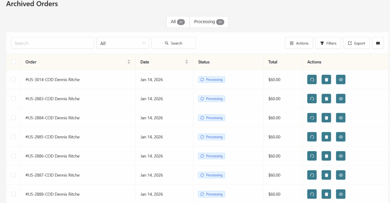The width and height of the screenshot is (390, 203).
Task: Sort table by Order column
Action: point(129,62)
